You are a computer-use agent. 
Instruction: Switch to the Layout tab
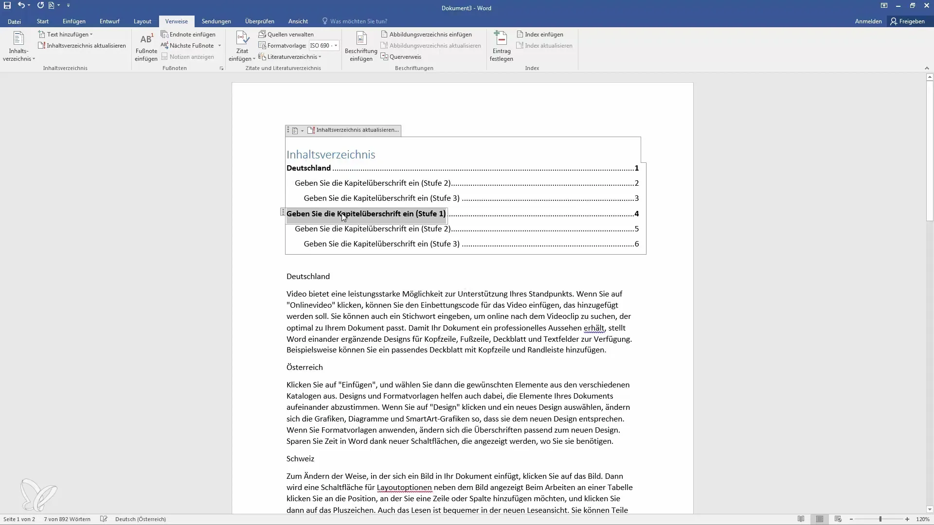click(143, 21)
